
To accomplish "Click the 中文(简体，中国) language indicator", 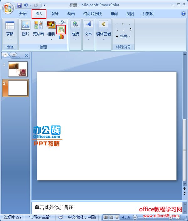I will (82, 217).
